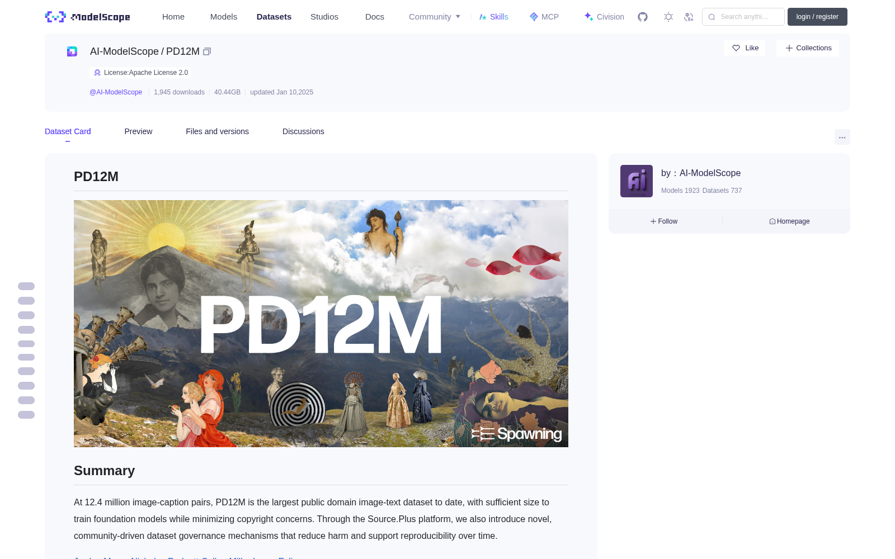Select the Dataset Card tab
This screenshot has height=559, width=895.
68,131
